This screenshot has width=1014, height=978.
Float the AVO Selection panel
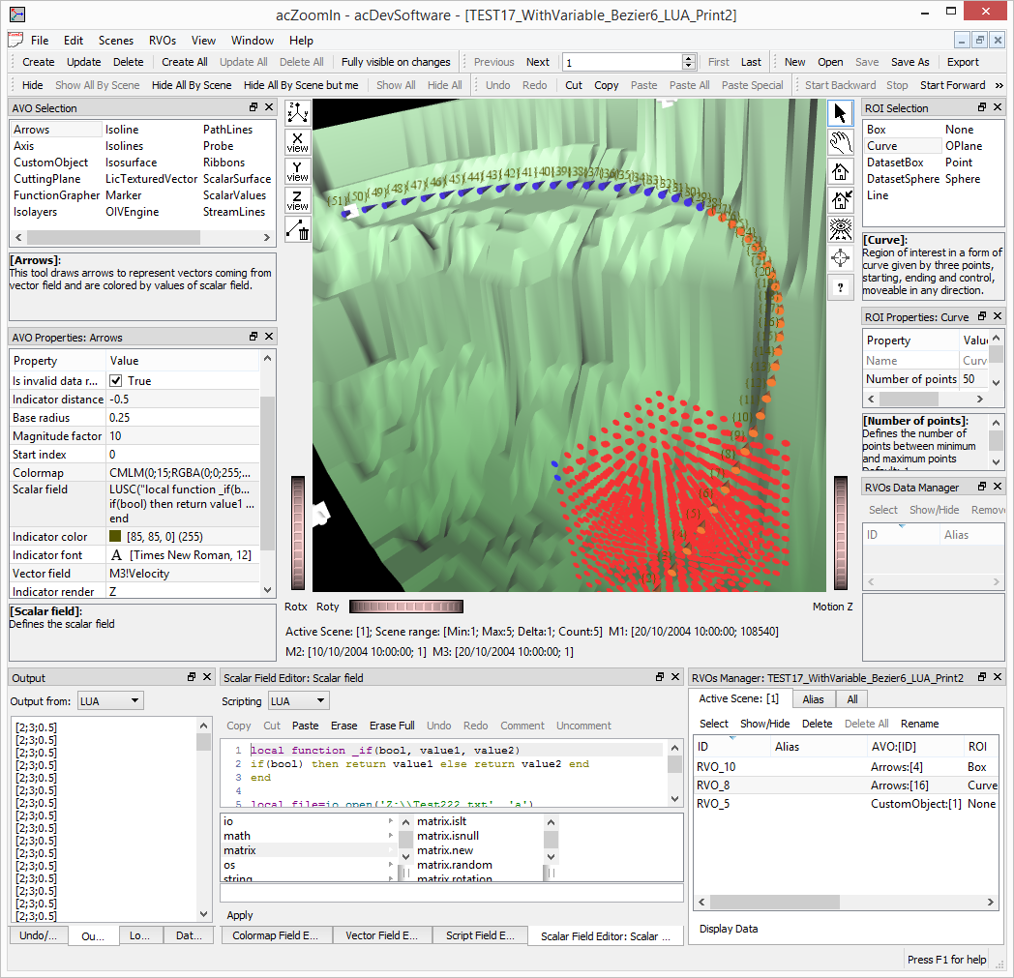[253, 108]
